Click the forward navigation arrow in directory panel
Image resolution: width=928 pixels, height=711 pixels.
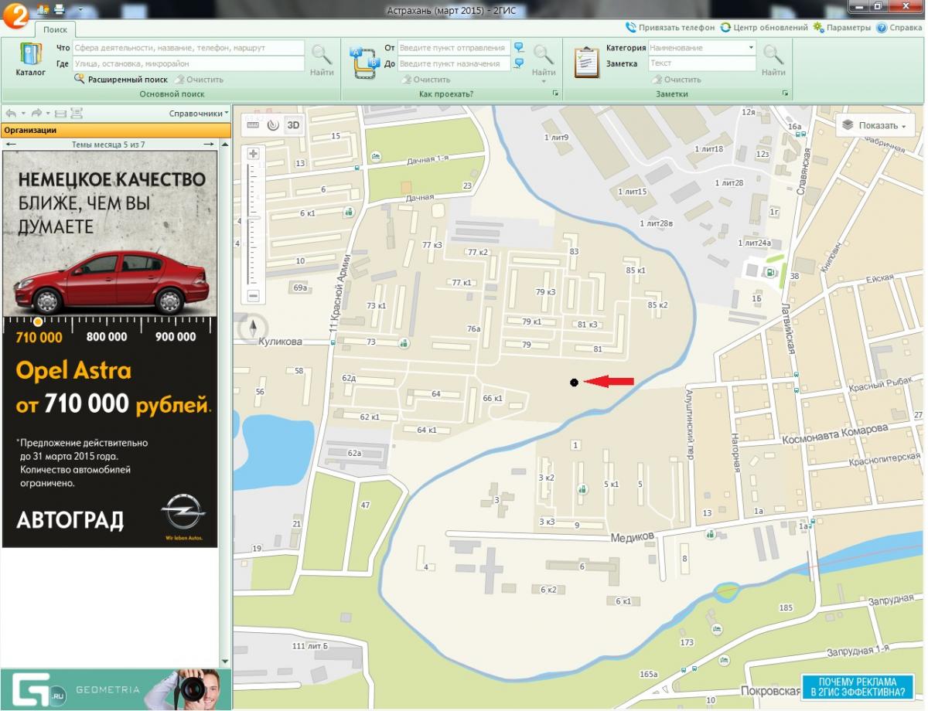[37, 113]
